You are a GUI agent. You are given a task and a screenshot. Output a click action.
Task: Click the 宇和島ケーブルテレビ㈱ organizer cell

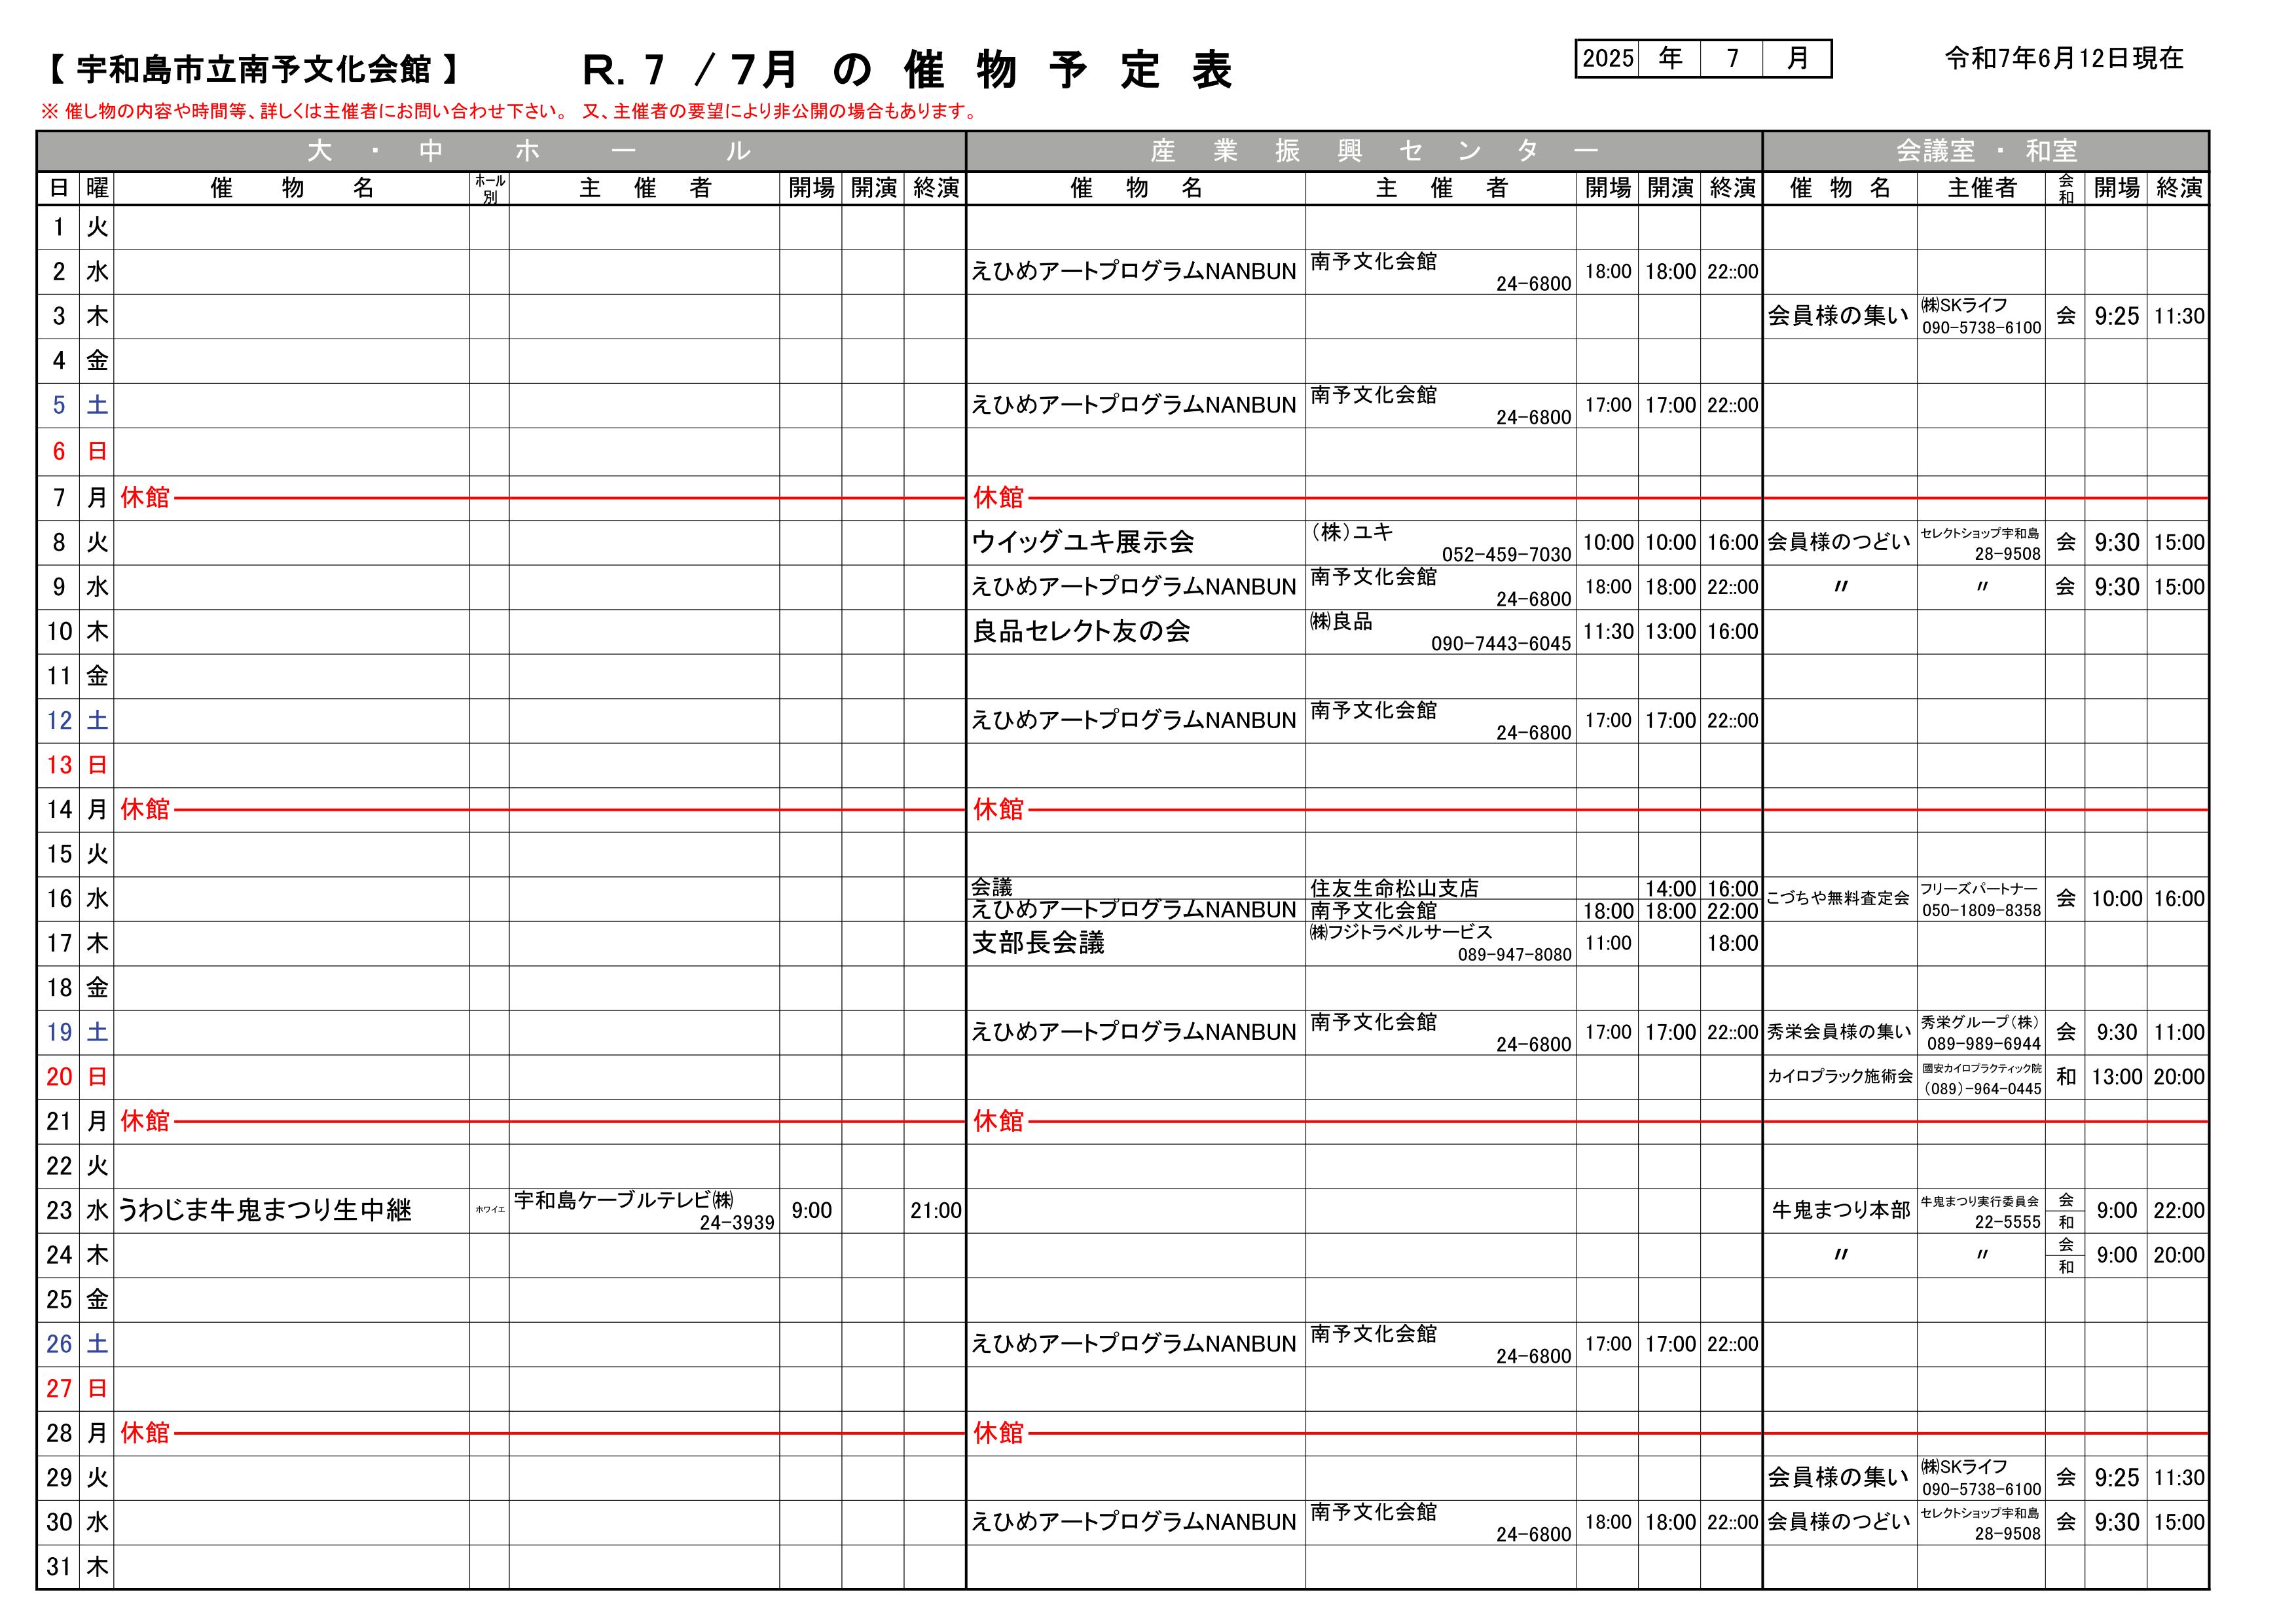tap(645, 1211)
